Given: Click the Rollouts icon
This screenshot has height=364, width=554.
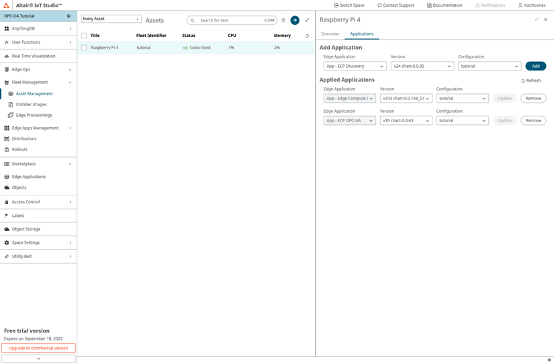Looking at the screenshot, I should coord(6,150).
